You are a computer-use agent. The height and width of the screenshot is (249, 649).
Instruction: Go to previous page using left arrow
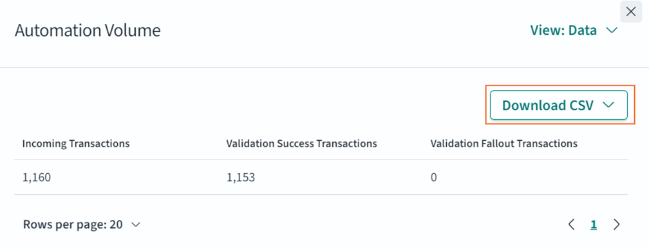pyautogui.click(x=572, y=224)
